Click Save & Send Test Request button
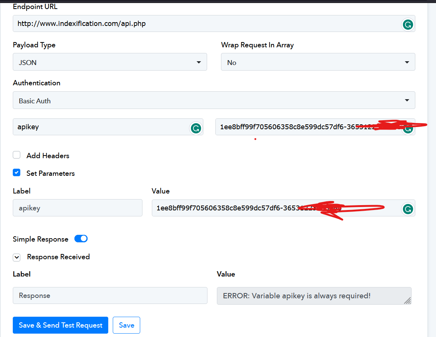This screenshot has width=436, height=337. click(61, 325)
